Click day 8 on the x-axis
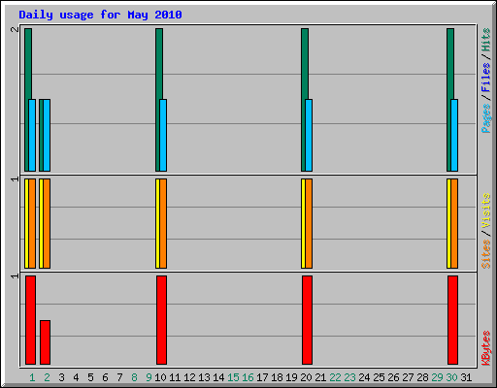 pos(134,377)
